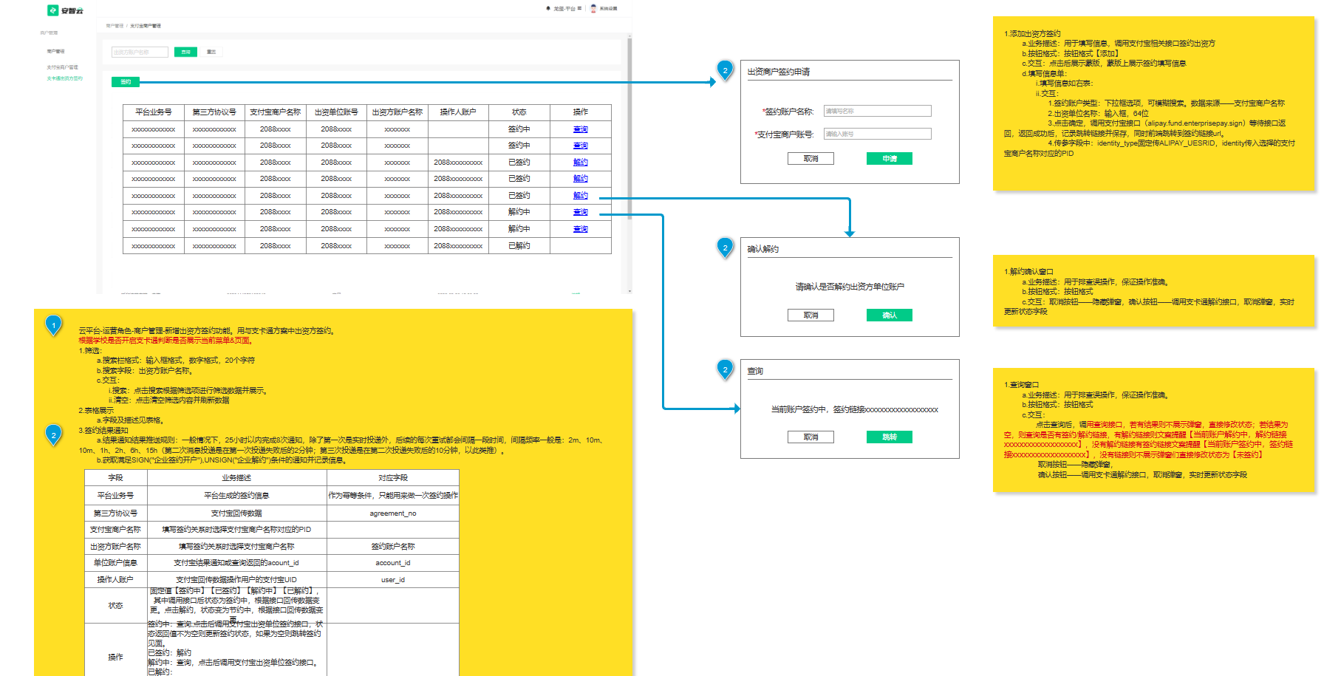Viewport: 1324px width, 676px height.
Task: Click the green 签约 button
Action: pyautogui.click(x=126, y=82)
